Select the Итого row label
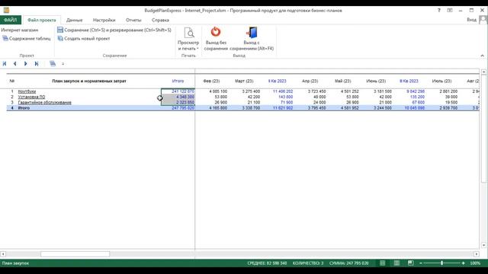This screenshot has height=274, width=488. [x=24, y=108]
